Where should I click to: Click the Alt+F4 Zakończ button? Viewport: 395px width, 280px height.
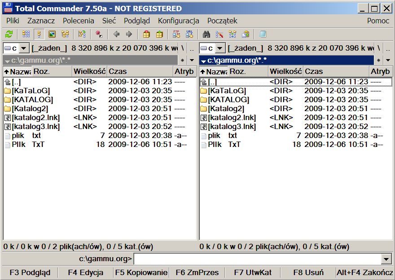pyautogui.click(x=365, y=272)
